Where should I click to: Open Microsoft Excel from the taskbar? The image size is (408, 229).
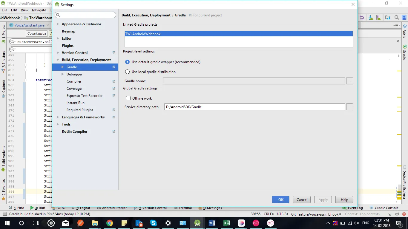tap(227, 223)
